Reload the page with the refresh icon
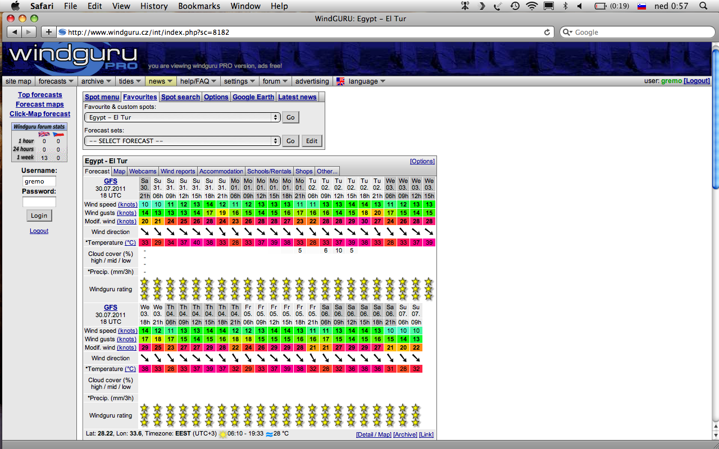The height and width of the screenshot is (449, 719). [x=547, y=32]
